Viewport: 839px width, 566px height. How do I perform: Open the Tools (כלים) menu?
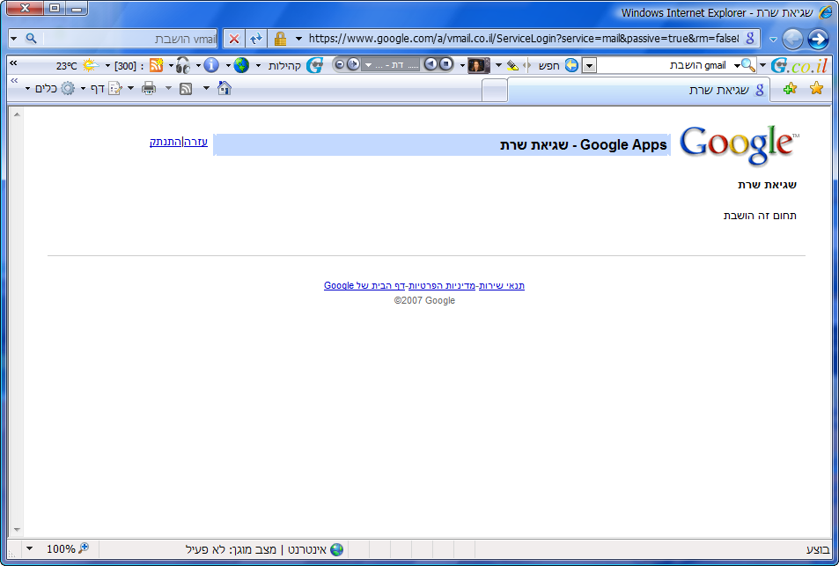[50, 88]
